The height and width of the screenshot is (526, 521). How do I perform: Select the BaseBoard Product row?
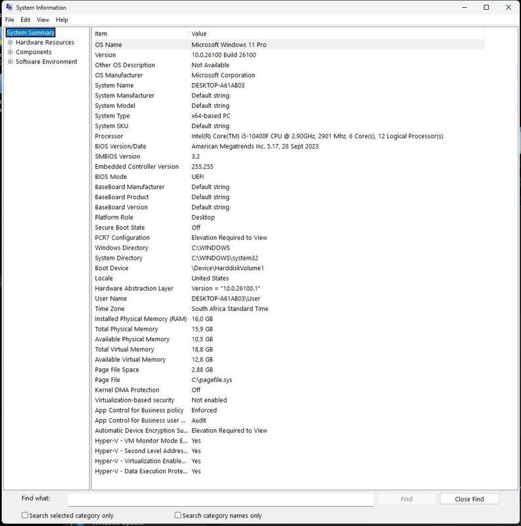(x=288, y=197)
